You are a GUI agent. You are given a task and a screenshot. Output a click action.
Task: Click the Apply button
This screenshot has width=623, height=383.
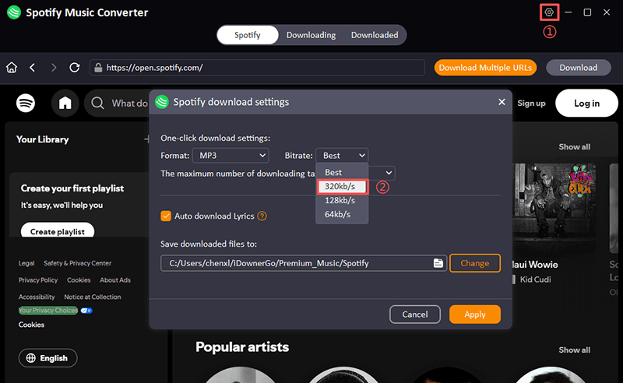[x=474, y=314]
